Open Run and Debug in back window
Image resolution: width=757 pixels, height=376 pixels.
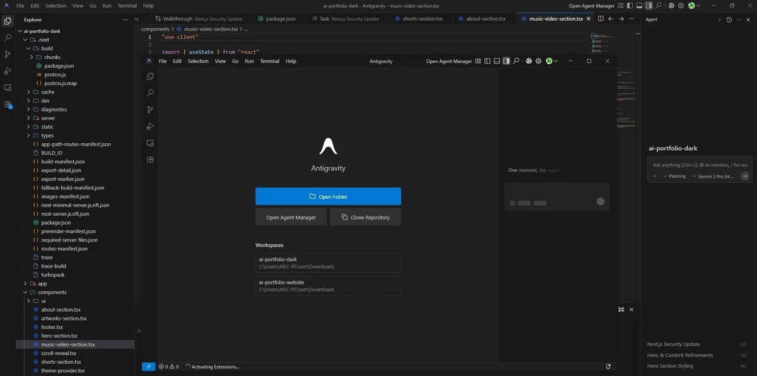(x=8, y=71)
